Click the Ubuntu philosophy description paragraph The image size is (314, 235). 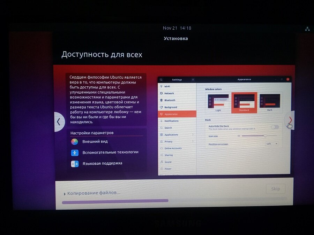pyautogui.click(x=106, y=100)
